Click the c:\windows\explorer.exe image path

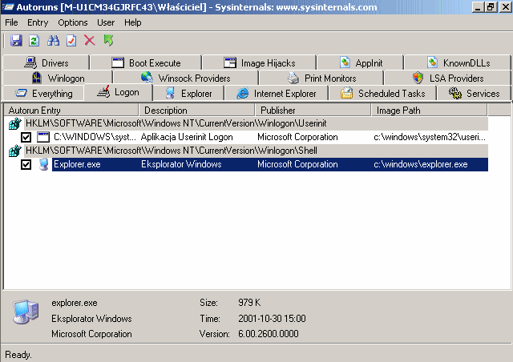click(x=421, y=164)
